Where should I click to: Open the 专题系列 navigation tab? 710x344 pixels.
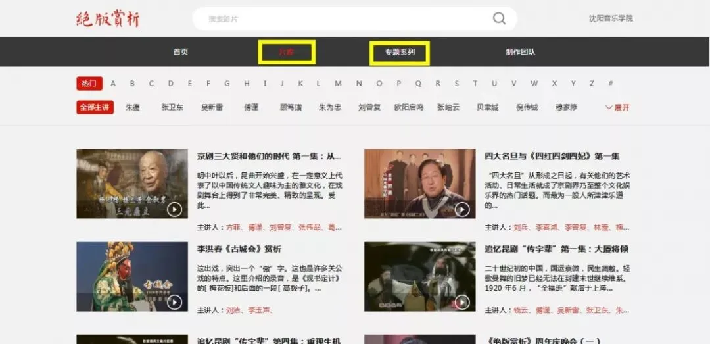[400, 52]
